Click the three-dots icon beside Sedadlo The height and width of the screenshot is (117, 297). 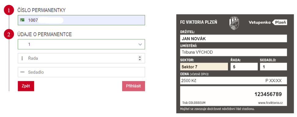pos(22,72)
